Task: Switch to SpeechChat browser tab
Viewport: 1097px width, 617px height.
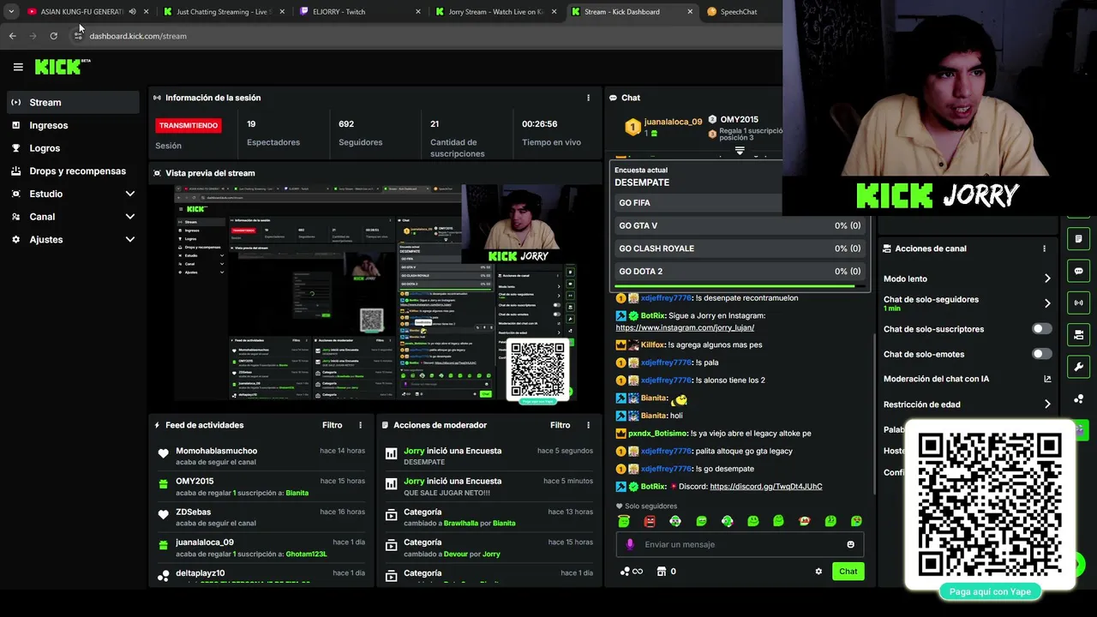Action: pyautogui.click(x=737, y=12)
